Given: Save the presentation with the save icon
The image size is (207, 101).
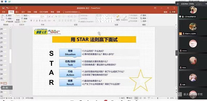Looking at the screenshot, I should tap(3, 8).
